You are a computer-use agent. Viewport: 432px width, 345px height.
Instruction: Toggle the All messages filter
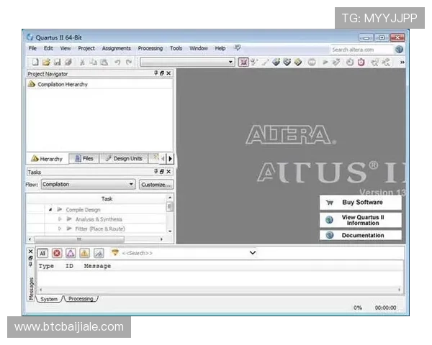click(x=42, y=253)
